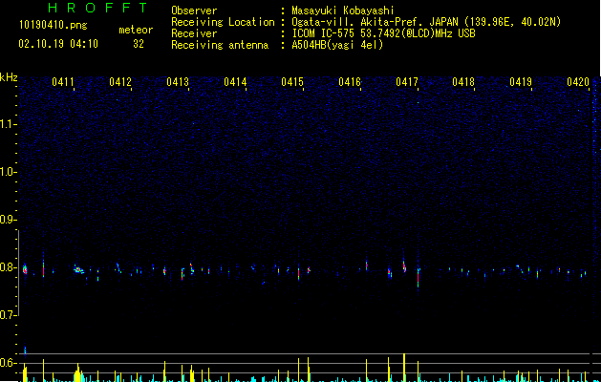Click time marker 0412
This screenshot has width=601, height=382.
click(120, 82)
